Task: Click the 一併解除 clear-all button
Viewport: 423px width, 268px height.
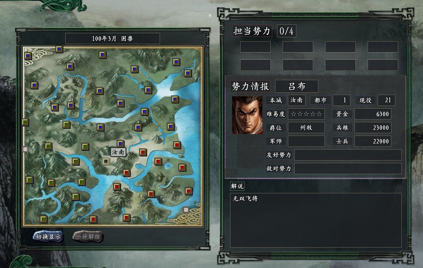Action: pyautogui.click(x=88, y=237)
